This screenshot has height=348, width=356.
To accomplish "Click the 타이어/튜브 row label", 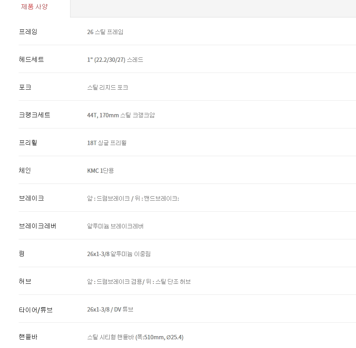I will coord(36,310).
